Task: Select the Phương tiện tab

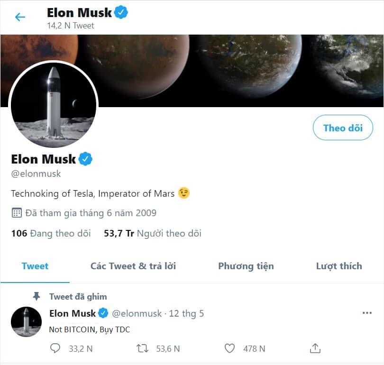Action: [x=246, y=266]
